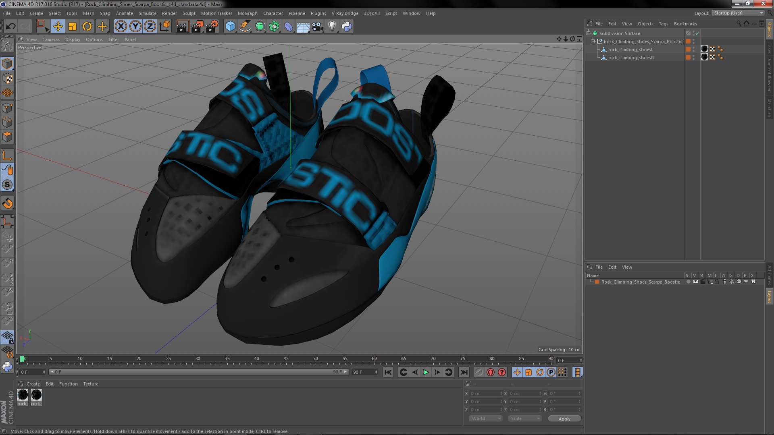Add a Floor environment object

click(x=303, y=27)
